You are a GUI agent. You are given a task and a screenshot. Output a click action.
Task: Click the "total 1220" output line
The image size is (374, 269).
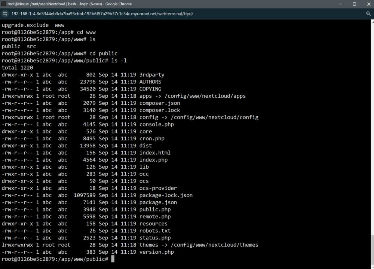click(x=17, y=68)
